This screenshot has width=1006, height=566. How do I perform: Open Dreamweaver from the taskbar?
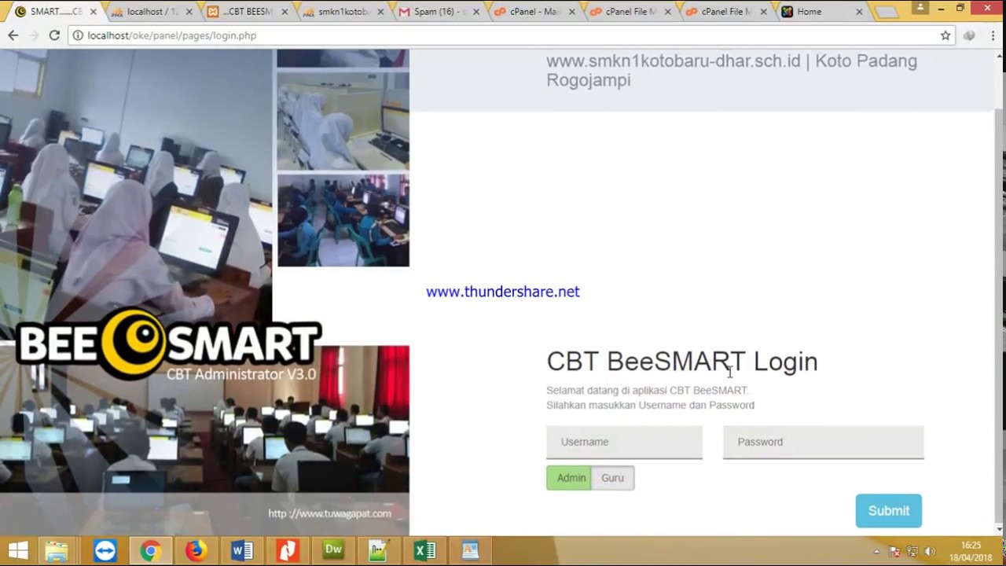click(x=333, y=550)
